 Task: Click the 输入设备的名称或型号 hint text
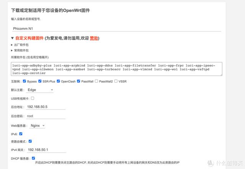26,19
